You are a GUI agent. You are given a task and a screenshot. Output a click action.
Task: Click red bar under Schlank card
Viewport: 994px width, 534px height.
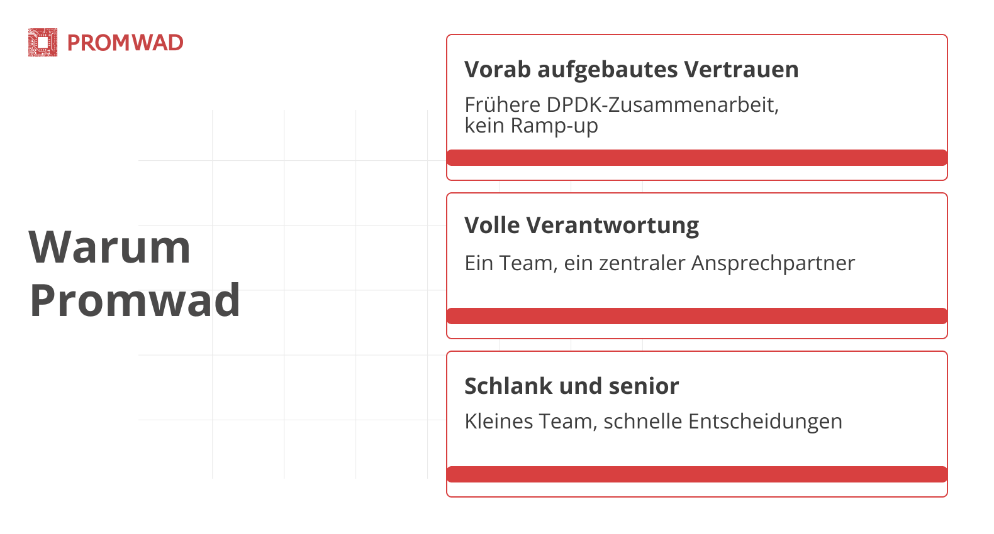click(697, 474)
